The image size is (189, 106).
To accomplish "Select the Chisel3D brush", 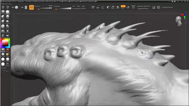I will click(x=3, y=31).
